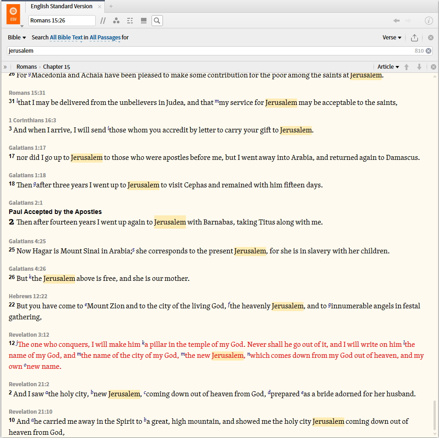The image size is (439, 438).
Task: Clear the jerusalem search query
Action: tap(428, 51)
